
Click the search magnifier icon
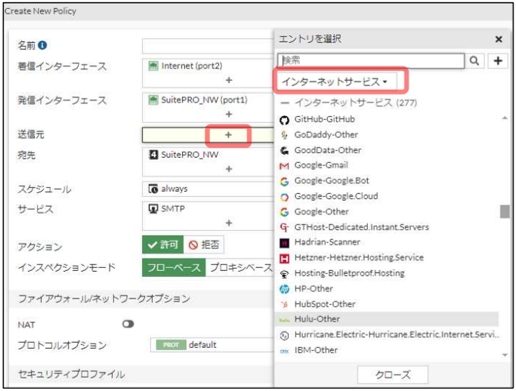coord(474,61)
